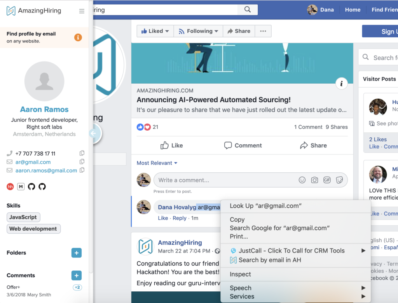Change comment sorting via Most Relevant
This screenshot has width=398, height=303.
point(157,163)
